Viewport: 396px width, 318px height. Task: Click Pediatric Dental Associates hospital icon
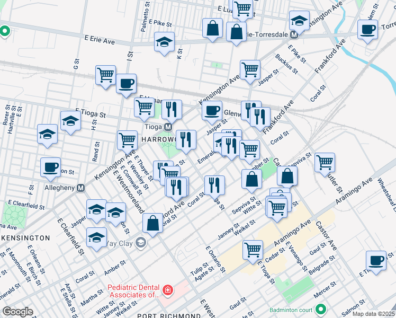tap(168, 290)
